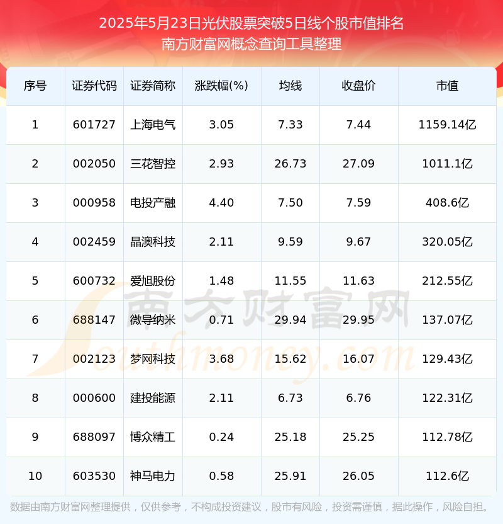The image size is (503, 524).
Task: Select the 爱旭股份 stock name
Action: tap(153, 281)
